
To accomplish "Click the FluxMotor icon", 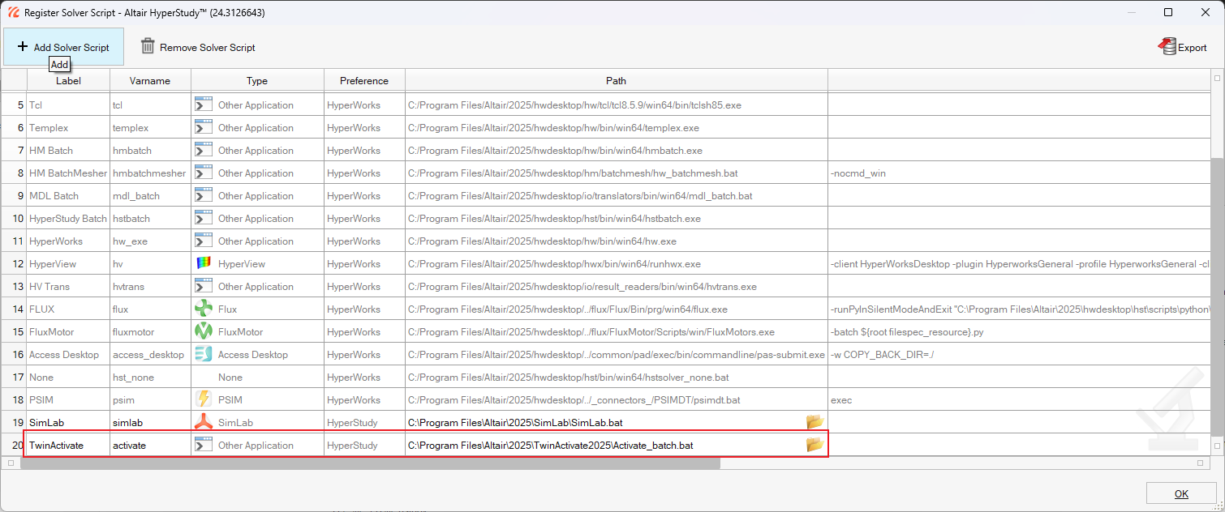I will tap(204, 331).
